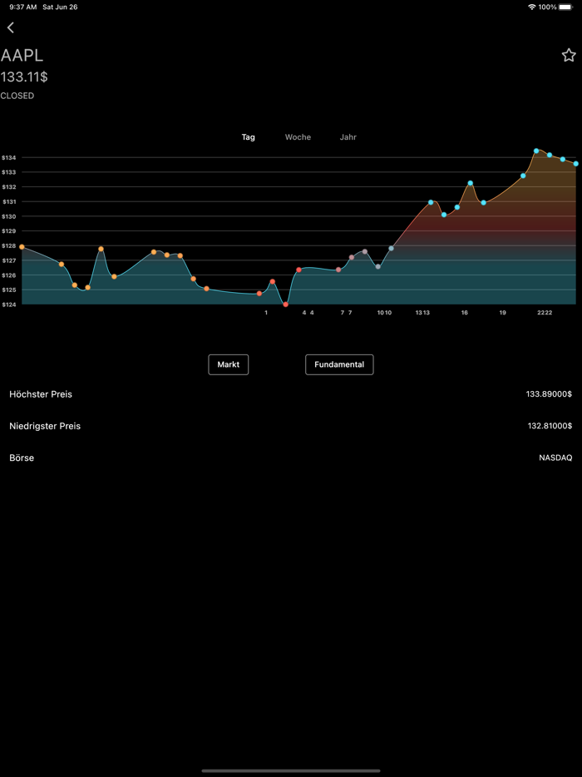582x777 pixels.
Task: Tap the highest blue data point on chart
Action: click(x=536, y=151)
